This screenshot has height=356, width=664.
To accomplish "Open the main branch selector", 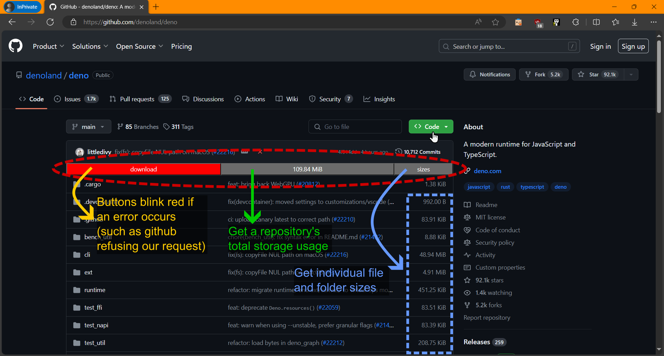I will pos(89,127).
